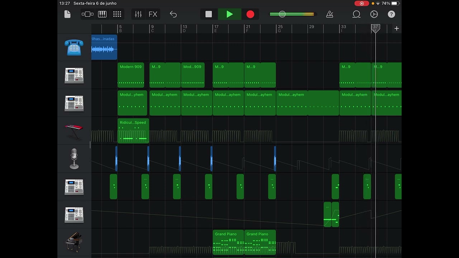Select the telephone audio track icon
The width and height of the screenshot is (459, 258).
74,47
